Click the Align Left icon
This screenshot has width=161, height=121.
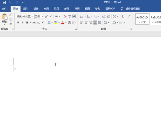point(82,23)
